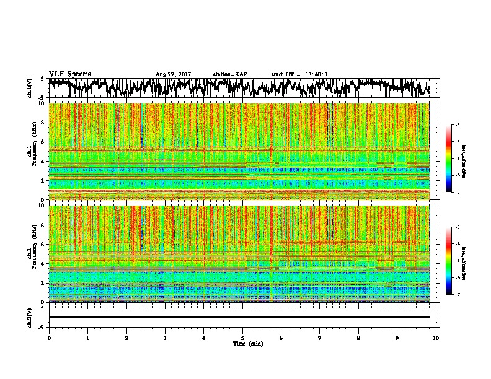Click time axis tick label "7"
This screenshot has height=379, width=491.
[320, 338]
